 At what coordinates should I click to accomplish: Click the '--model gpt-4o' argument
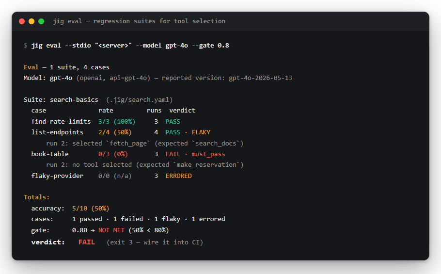coord(162,46)
